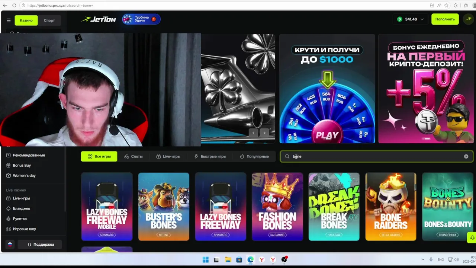Click the green dollar currency icon
The width and height of the screenshot is (476, 268).
click(x=400, y=19)
